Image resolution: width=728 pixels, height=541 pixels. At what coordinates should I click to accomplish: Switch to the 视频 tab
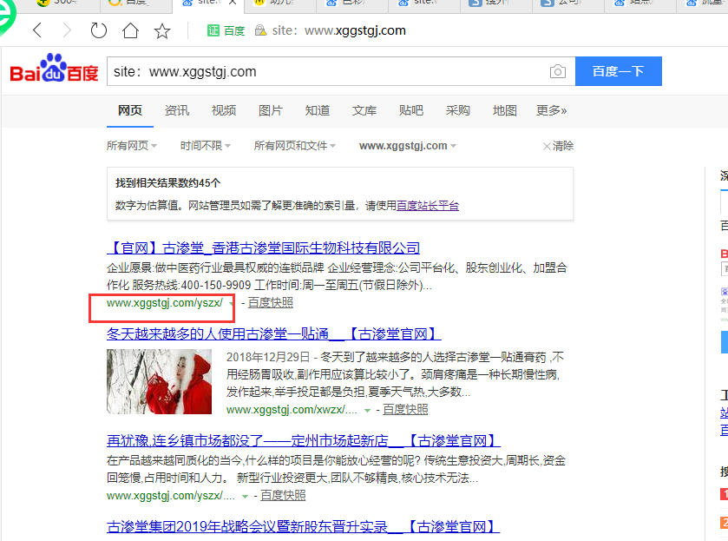[x=224, y=110]
